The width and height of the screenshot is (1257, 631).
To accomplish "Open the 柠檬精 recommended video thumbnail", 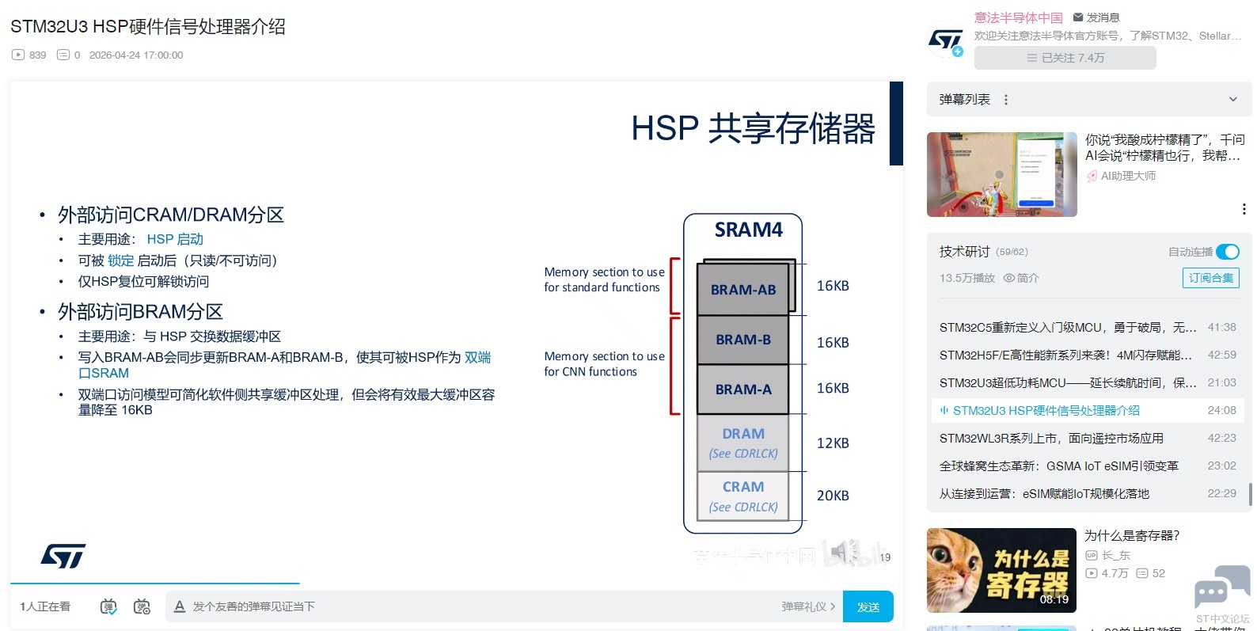I will pos(1002,174).
